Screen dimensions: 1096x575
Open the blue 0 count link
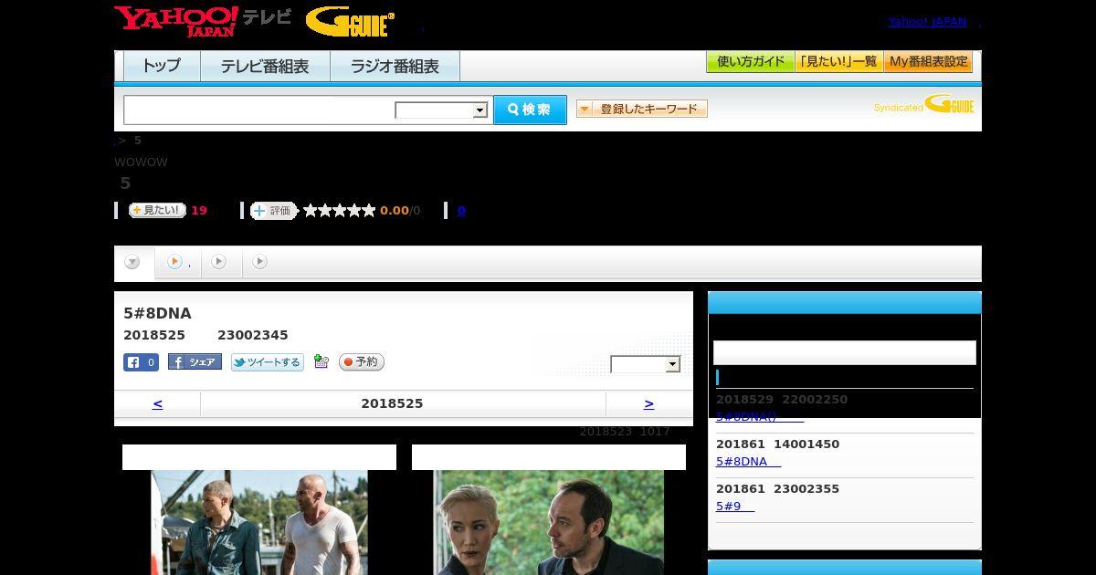pyautogui.click(x=461, y=211)
